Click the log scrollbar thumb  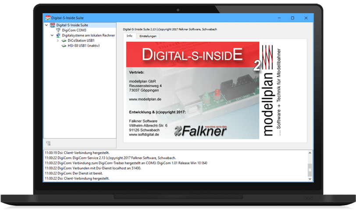pyautogui.click(x=310, y=170)
